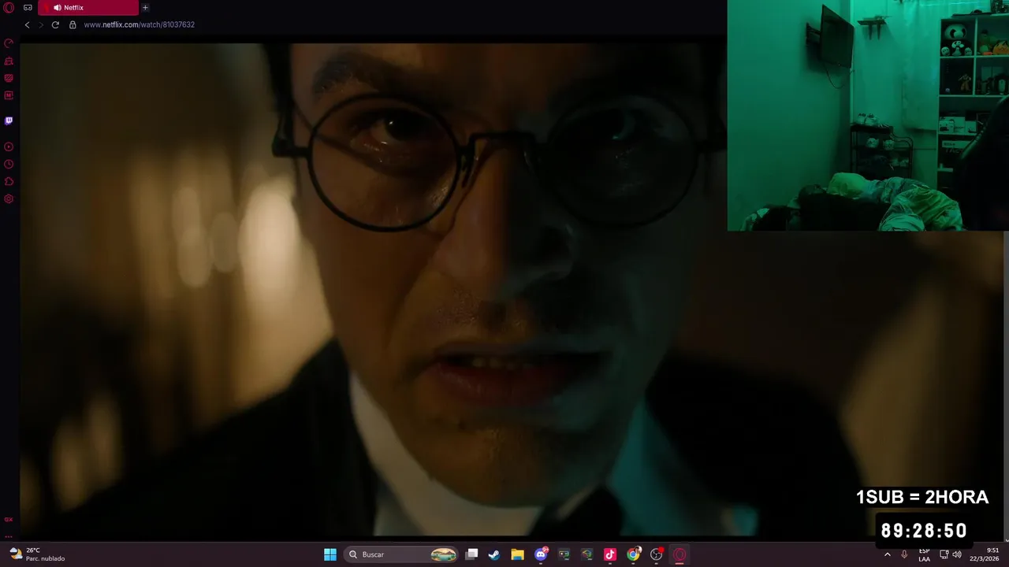Open Settings gear in the sidebar
Viewport: 1009px width, 567px height.
(x=9, y=198)
